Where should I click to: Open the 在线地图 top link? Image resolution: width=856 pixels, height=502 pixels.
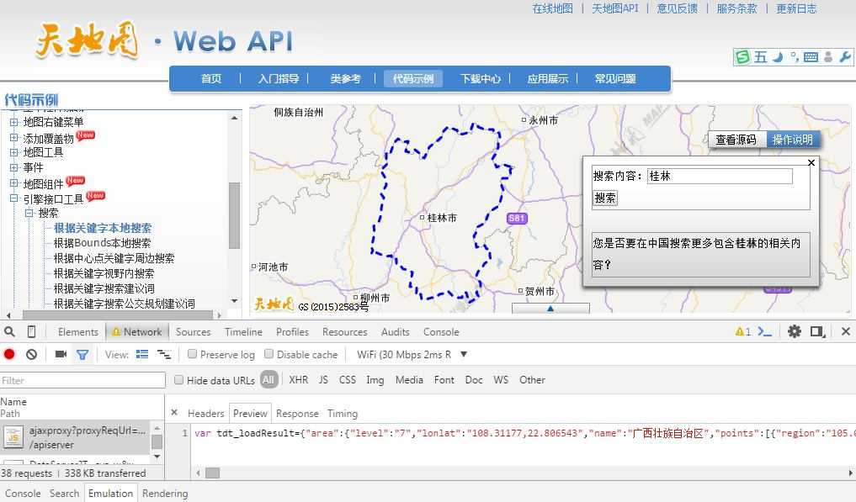coord(552,8)
